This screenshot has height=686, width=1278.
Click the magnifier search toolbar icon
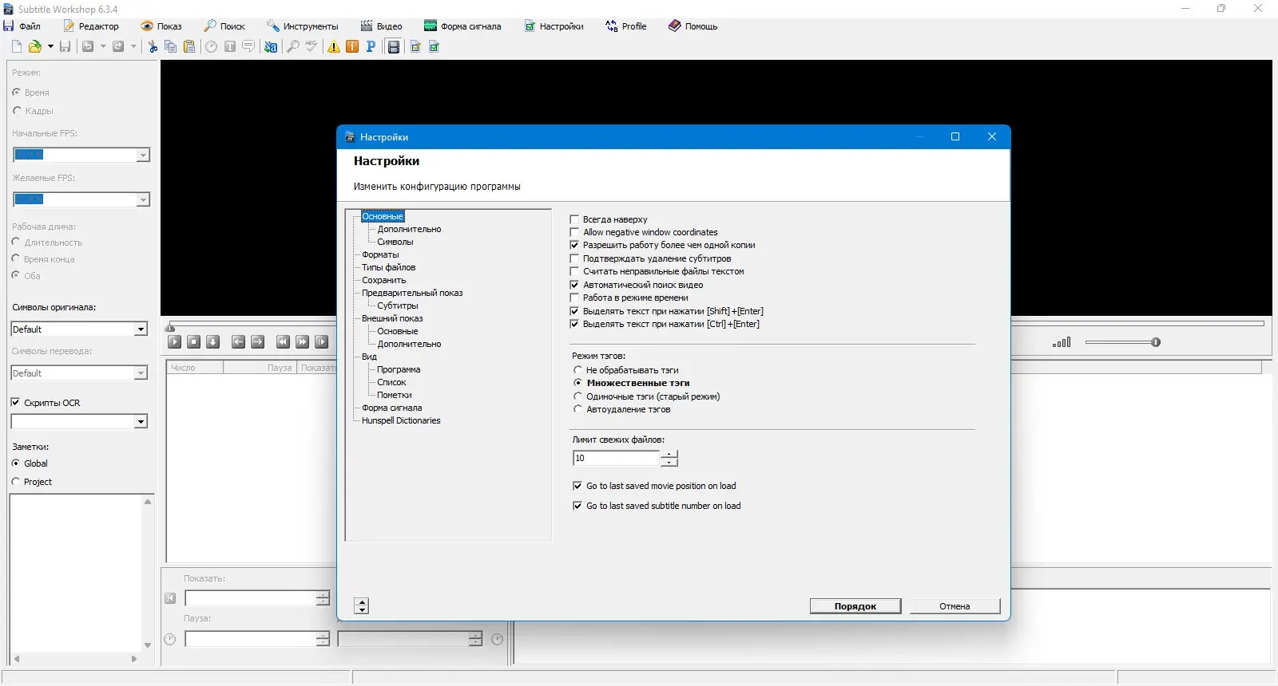coord(293,46)
